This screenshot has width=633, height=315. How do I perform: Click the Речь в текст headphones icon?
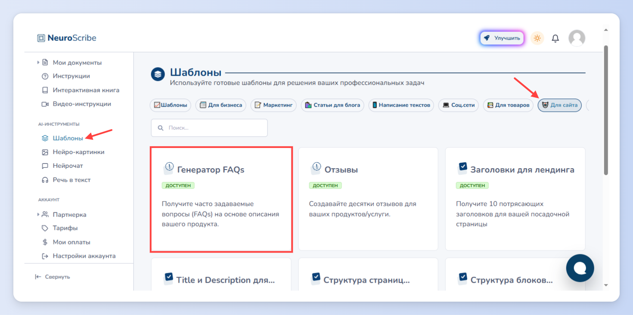point(45,180)
